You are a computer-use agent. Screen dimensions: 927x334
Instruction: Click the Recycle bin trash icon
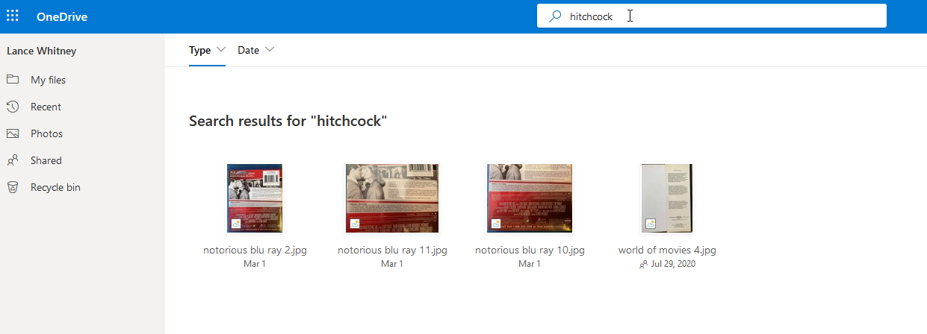point(13,187)
